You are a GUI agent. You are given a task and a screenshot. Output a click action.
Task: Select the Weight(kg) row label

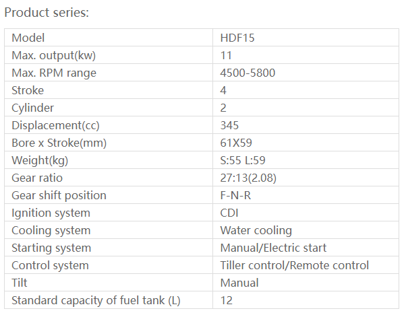click(40, 160)
